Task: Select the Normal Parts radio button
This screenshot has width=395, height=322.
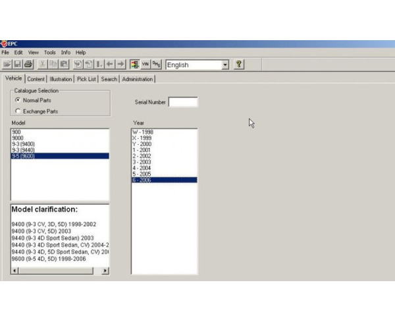Action: pyautogui.click(x=18, y=100)
